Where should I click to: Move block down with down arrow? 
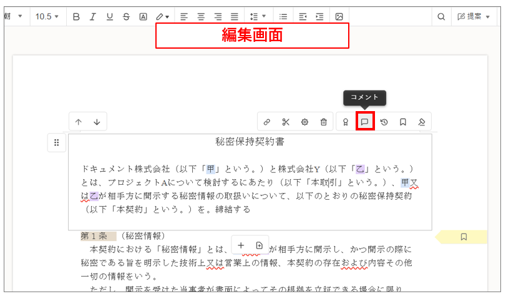pyautogui.click(x=97, y=122)
